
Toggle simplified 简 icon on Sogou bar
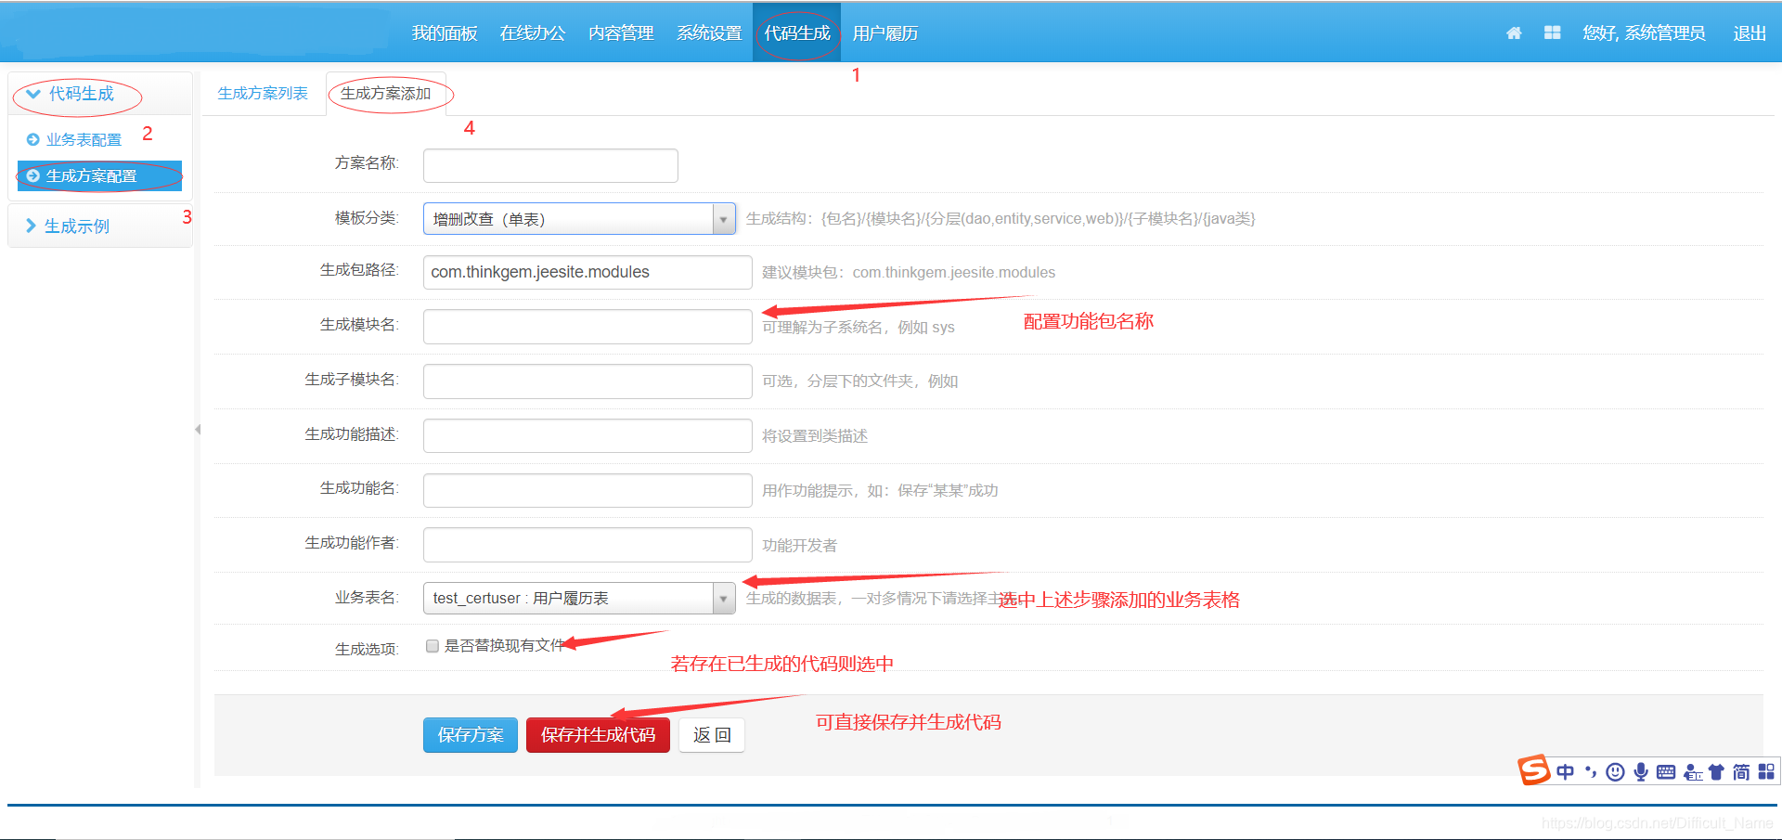click(1741, 772)
